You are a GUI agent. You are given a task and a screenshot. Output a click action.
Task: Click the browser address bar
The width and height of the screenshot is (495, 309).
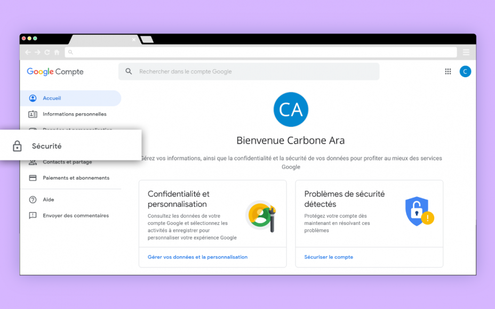pos(261,52)
